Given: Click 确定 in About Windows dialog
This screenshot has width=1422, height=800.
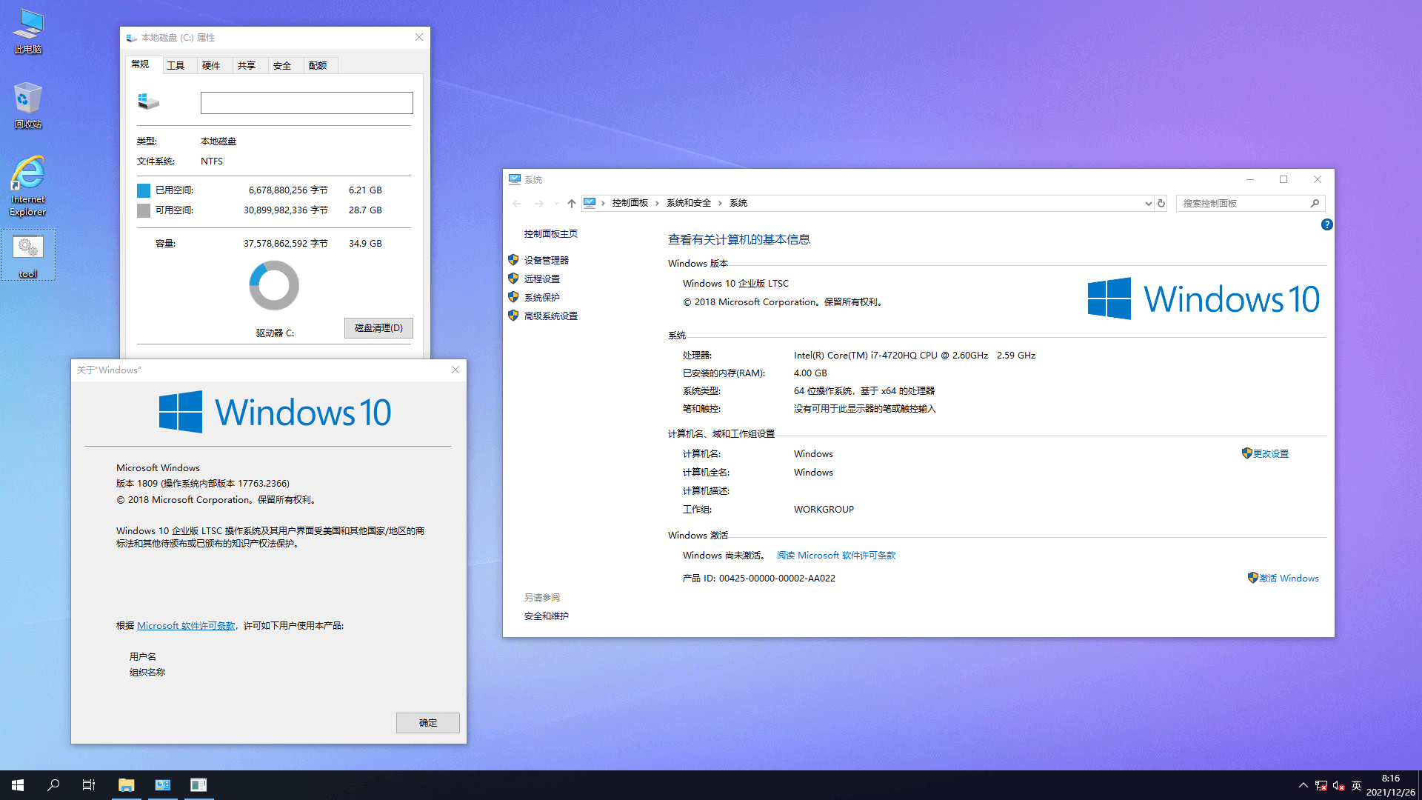Looking at the screenshot, I should (428, 723).
